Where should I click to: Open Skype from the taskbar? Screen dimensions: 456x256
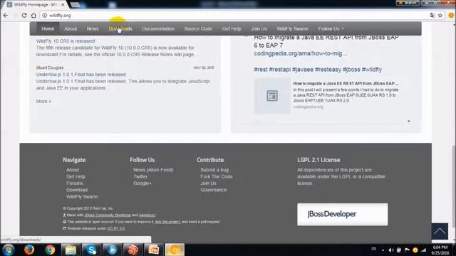click(91, 250)
